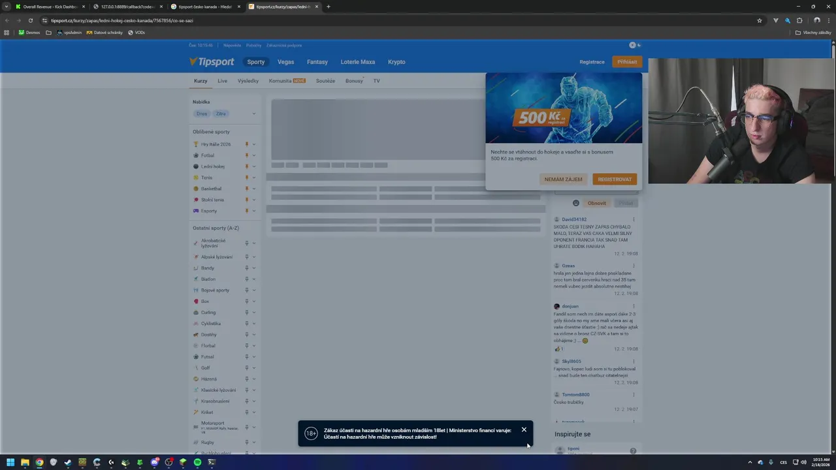This screenshot has width=836, height=470.
Task: Click the Box glove icon
Action: coord(196,302)
